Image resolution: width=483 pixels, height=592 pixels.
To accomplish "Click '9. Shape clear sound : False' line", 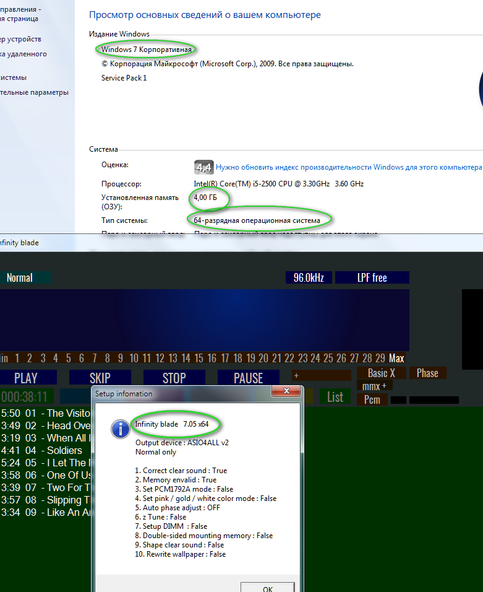I will 179,545.
